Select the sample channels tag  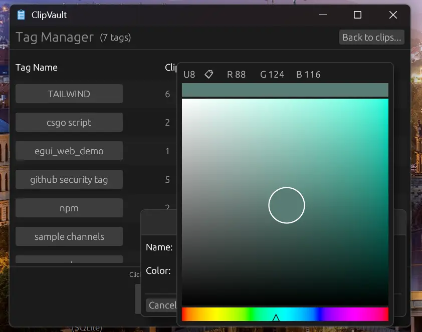coord(69,236)
